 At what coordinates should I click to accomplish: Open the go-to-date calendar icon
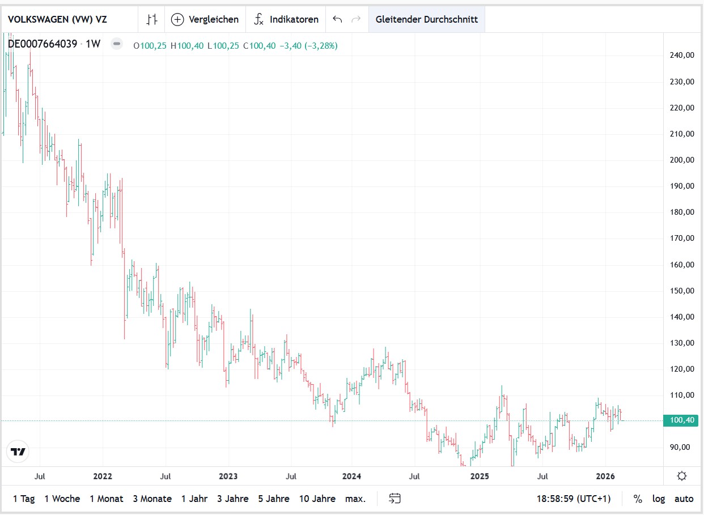[x=395, y=499]
